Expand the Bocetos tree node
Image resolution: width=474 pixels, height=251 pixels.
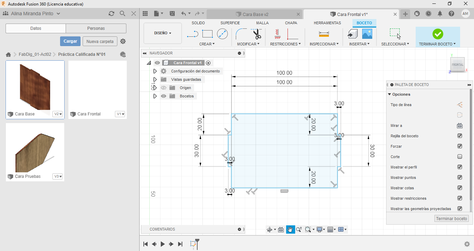coord(155,96)
